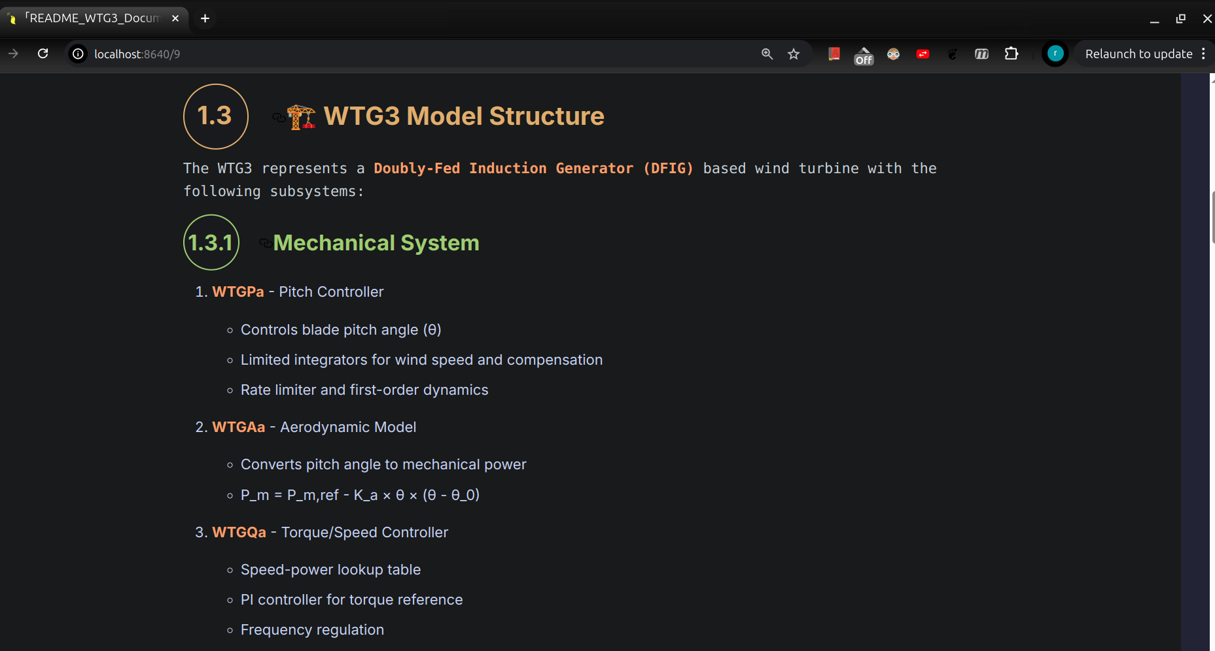This screenshot has height=651, width=1215.
Task: Click 'PI controller for torque reference' bullet
Action: (x=351, y=599)
